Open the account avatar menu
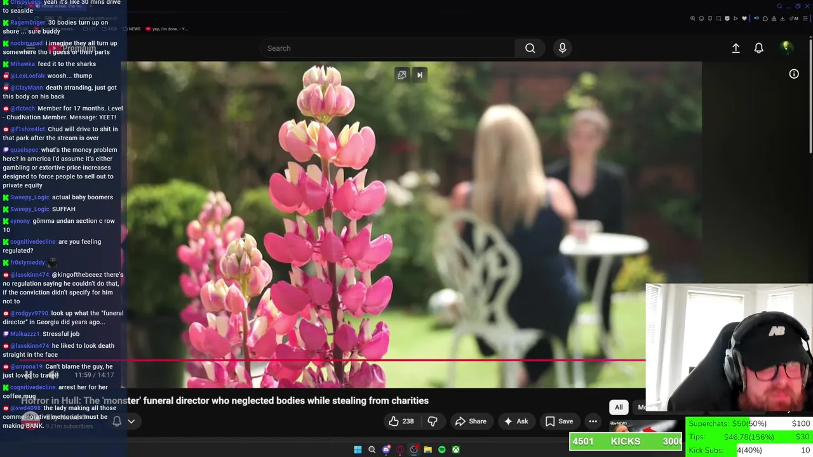The width and height of the screenshot is (813, 457). (786, 48)
